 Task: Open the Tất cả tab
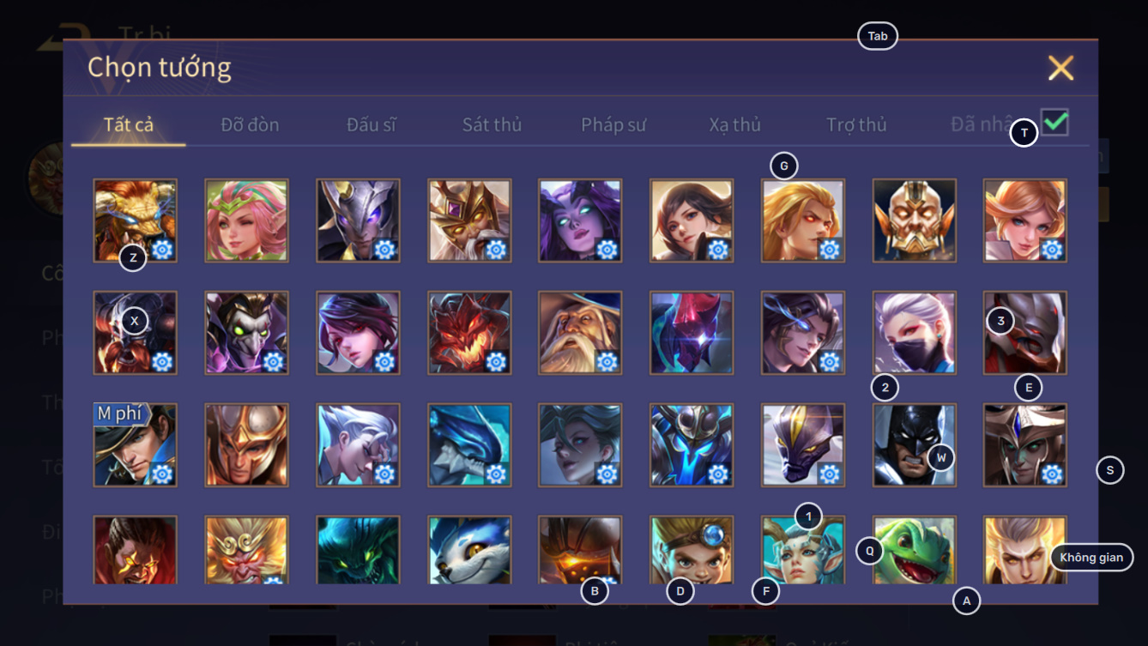point(129,124)
